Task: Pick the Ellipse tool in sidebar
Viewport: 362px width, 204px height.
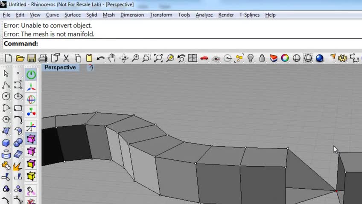Action: [18, 96]
